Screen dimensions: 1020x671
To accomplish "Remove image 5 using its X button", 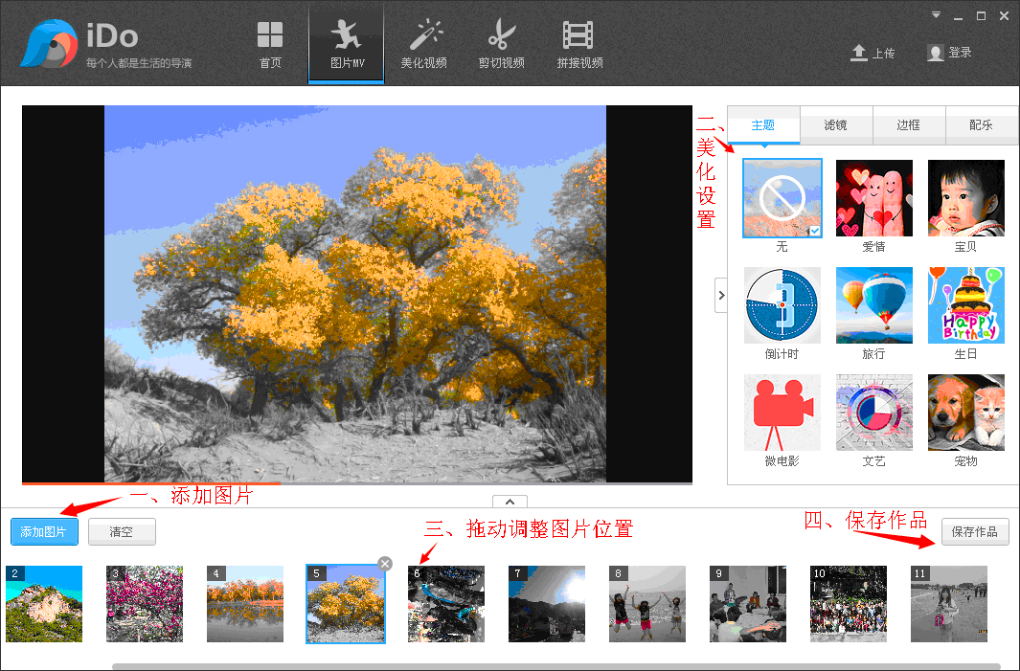I will pos(384,564).
